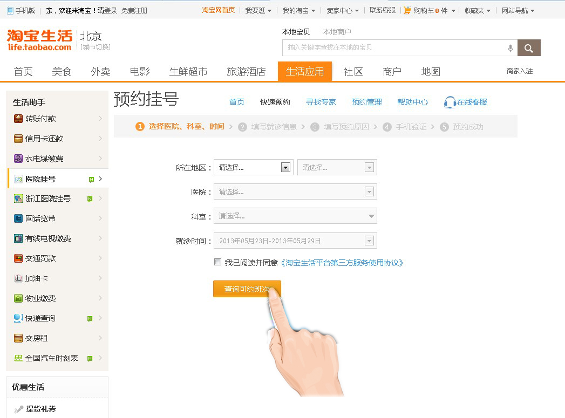Check the agreement checkbox 我已阅读并同意
The image size is (565, 418).
pyautogui.click(x=218, y=262)
